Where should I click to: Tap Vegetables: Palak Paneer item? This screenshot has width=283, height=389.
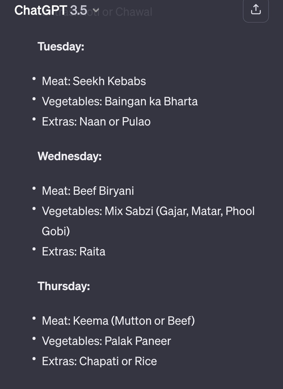tap(106, 341)
